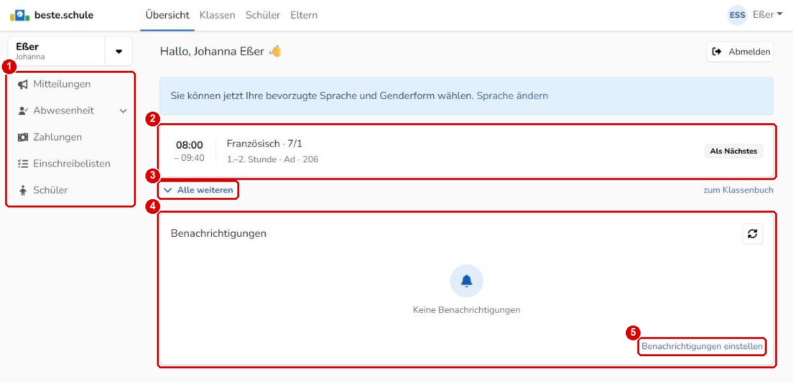
Task: Switch to the Klassen tab
Action: (218, 15)
